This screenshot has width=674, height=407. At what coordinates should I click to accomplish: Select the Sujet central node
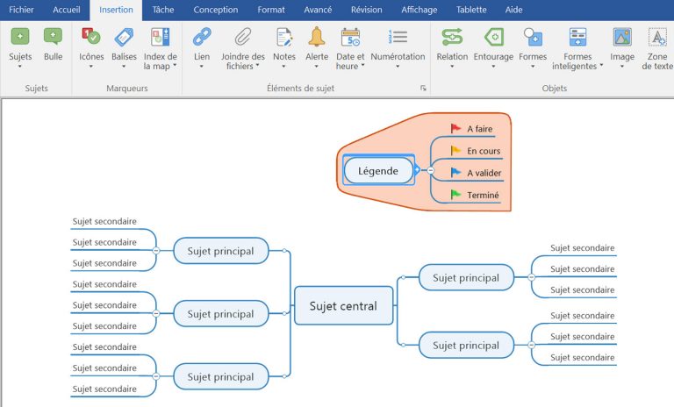click(x=343, y=306)
